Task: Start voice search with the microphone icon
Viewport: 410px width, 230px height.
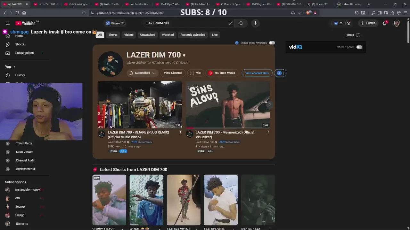Action: (x=255, y=23)
